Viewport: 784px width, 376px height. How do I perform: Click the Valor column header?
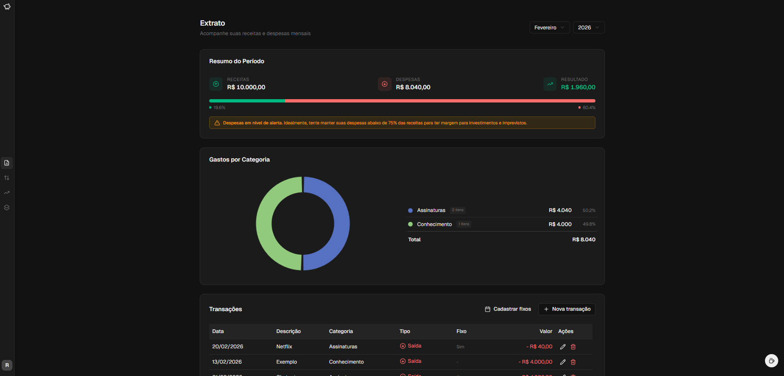pyautogui.click(x=545, y=331)
